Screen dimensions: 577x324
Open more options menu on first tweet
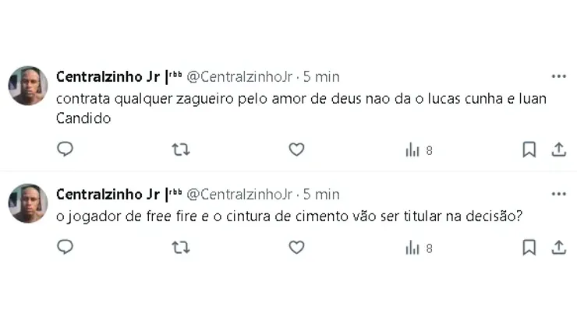(x=558, y=77)
